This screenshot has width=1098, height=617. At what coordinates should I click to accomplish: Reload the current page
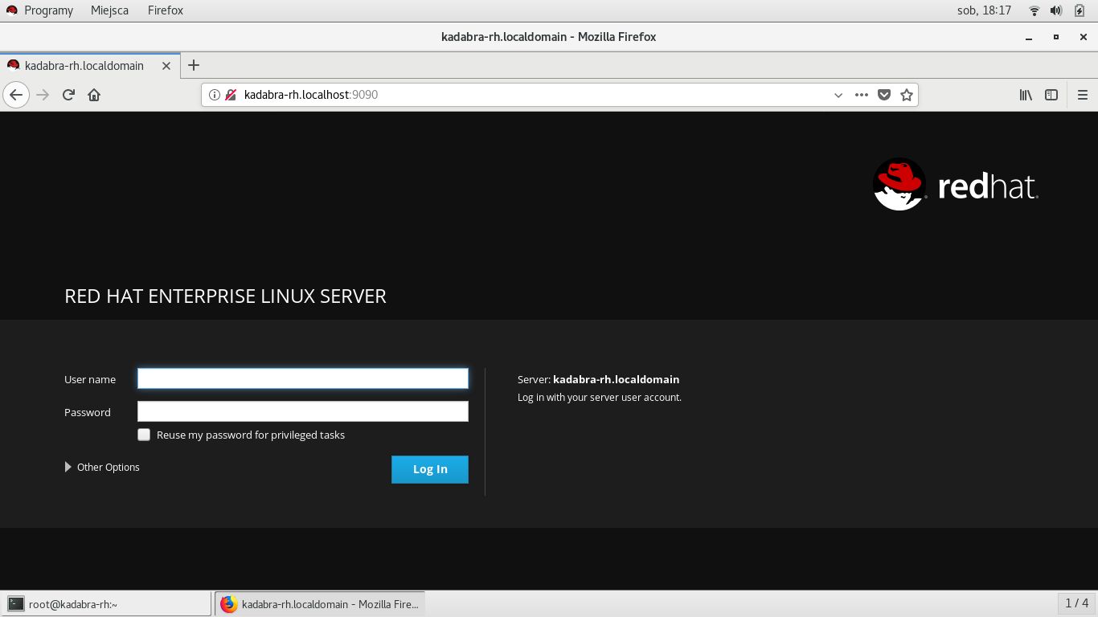[x=68, y=95]
